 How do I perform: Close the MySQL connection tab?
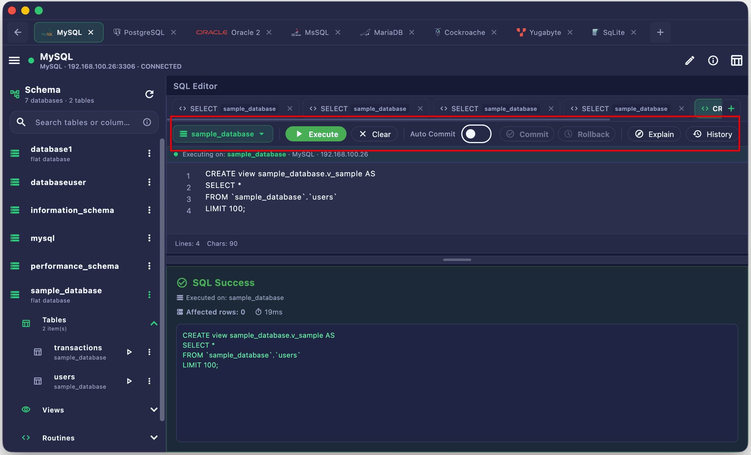point(91,32)
